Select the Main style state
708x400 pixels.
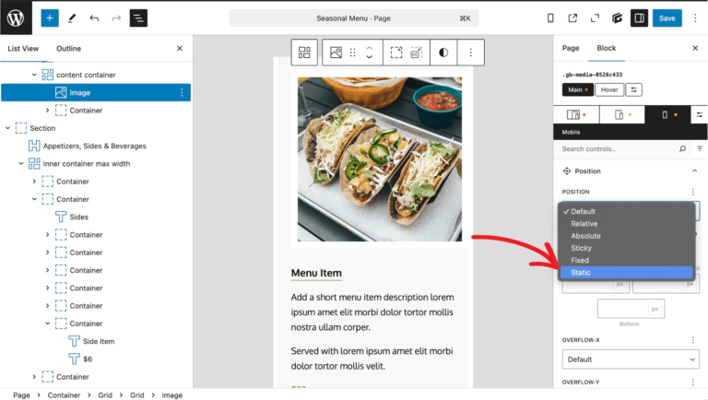(x=577, y=89)
